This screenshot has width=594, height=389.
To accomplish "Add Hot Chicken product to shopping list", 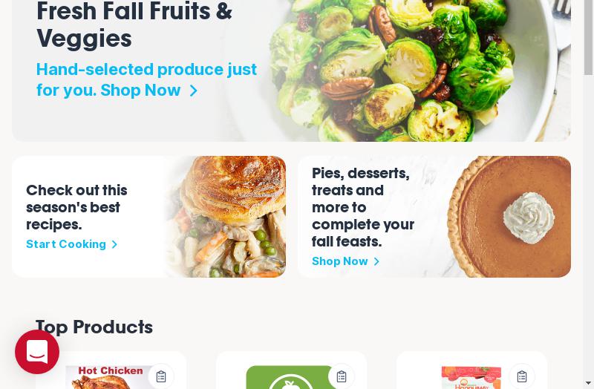I will click(161, 376).
